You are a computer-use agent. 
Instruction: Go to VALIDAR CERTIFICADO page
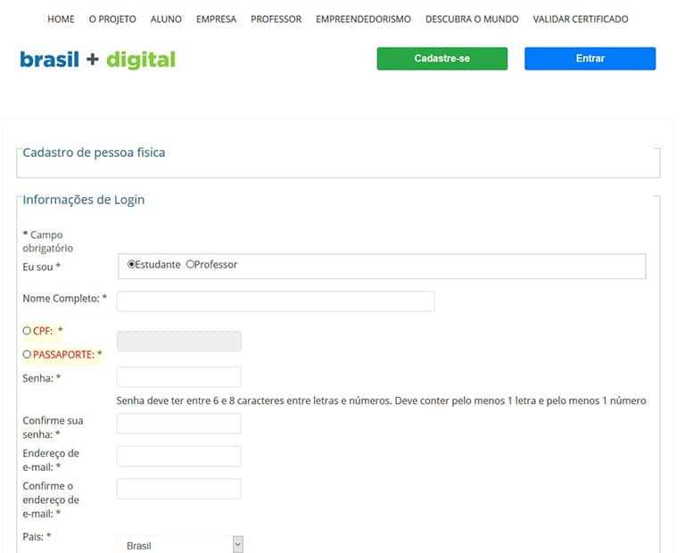coord(580,19)
